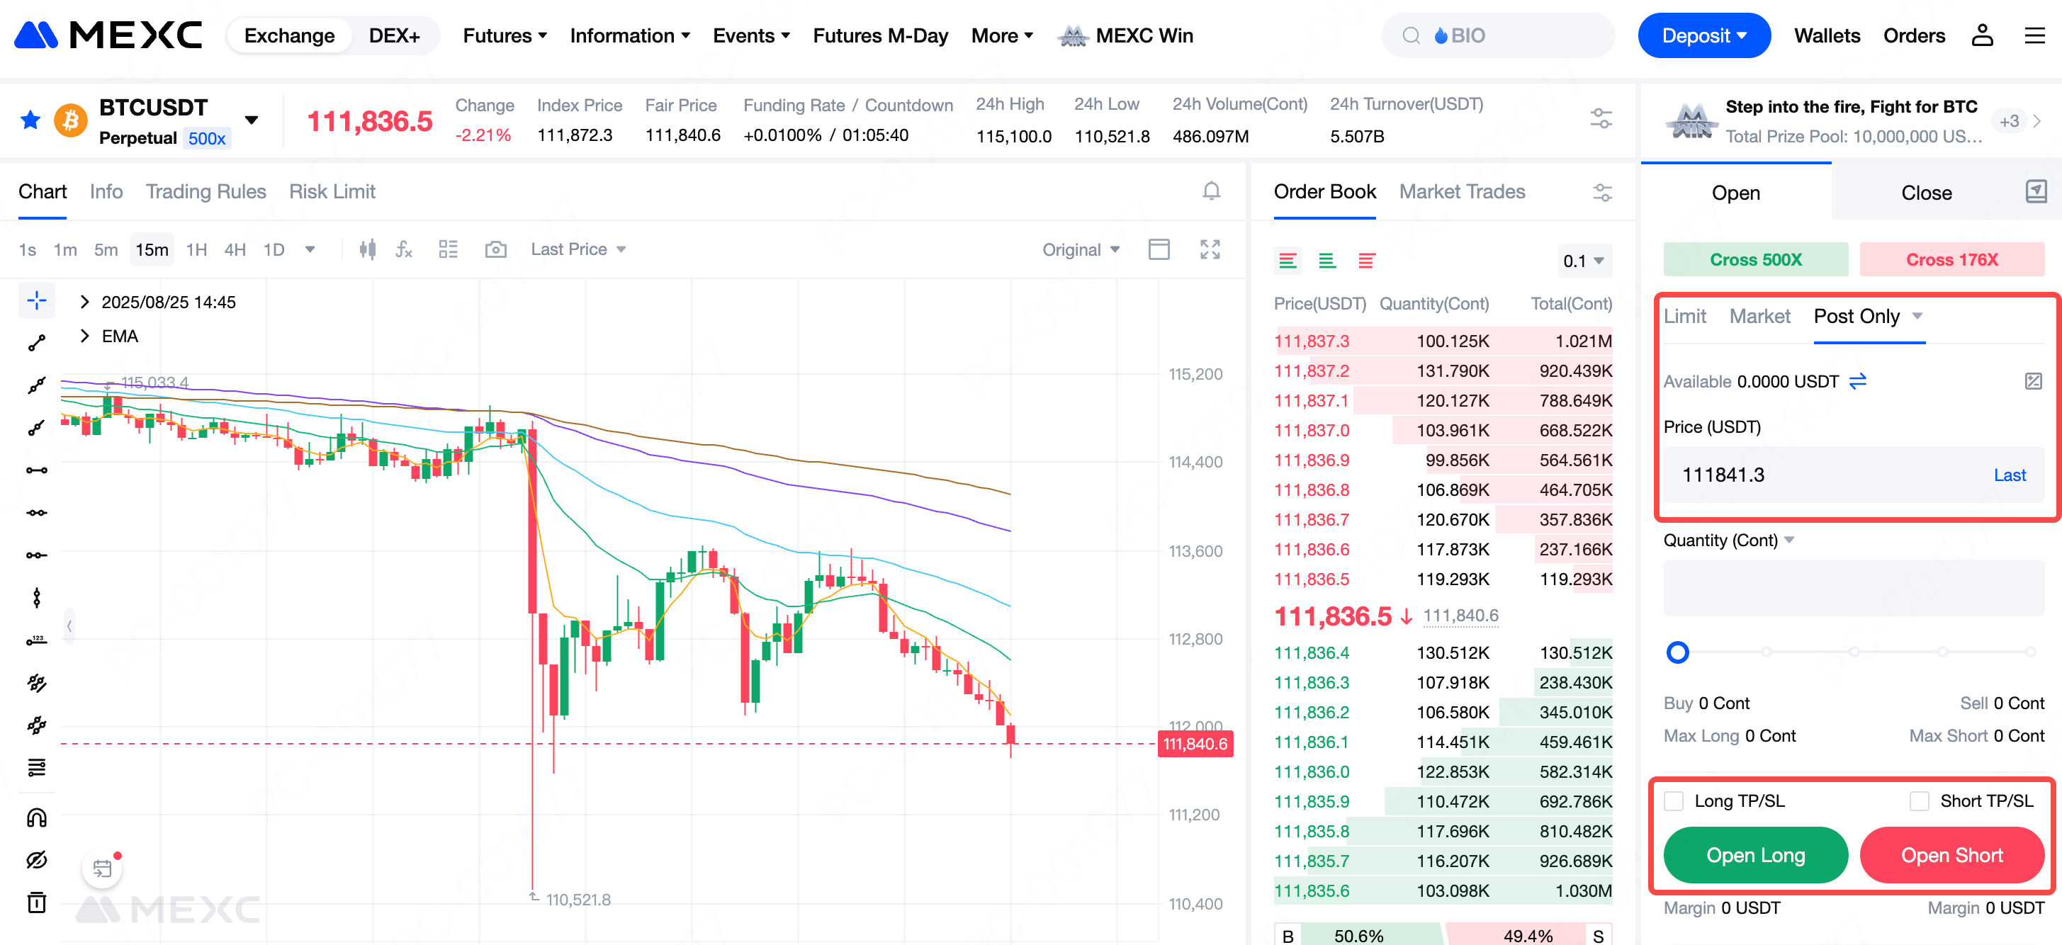2062x945 pixels.
Task: Open the user profile account icon
Action: click(1982, 36)
